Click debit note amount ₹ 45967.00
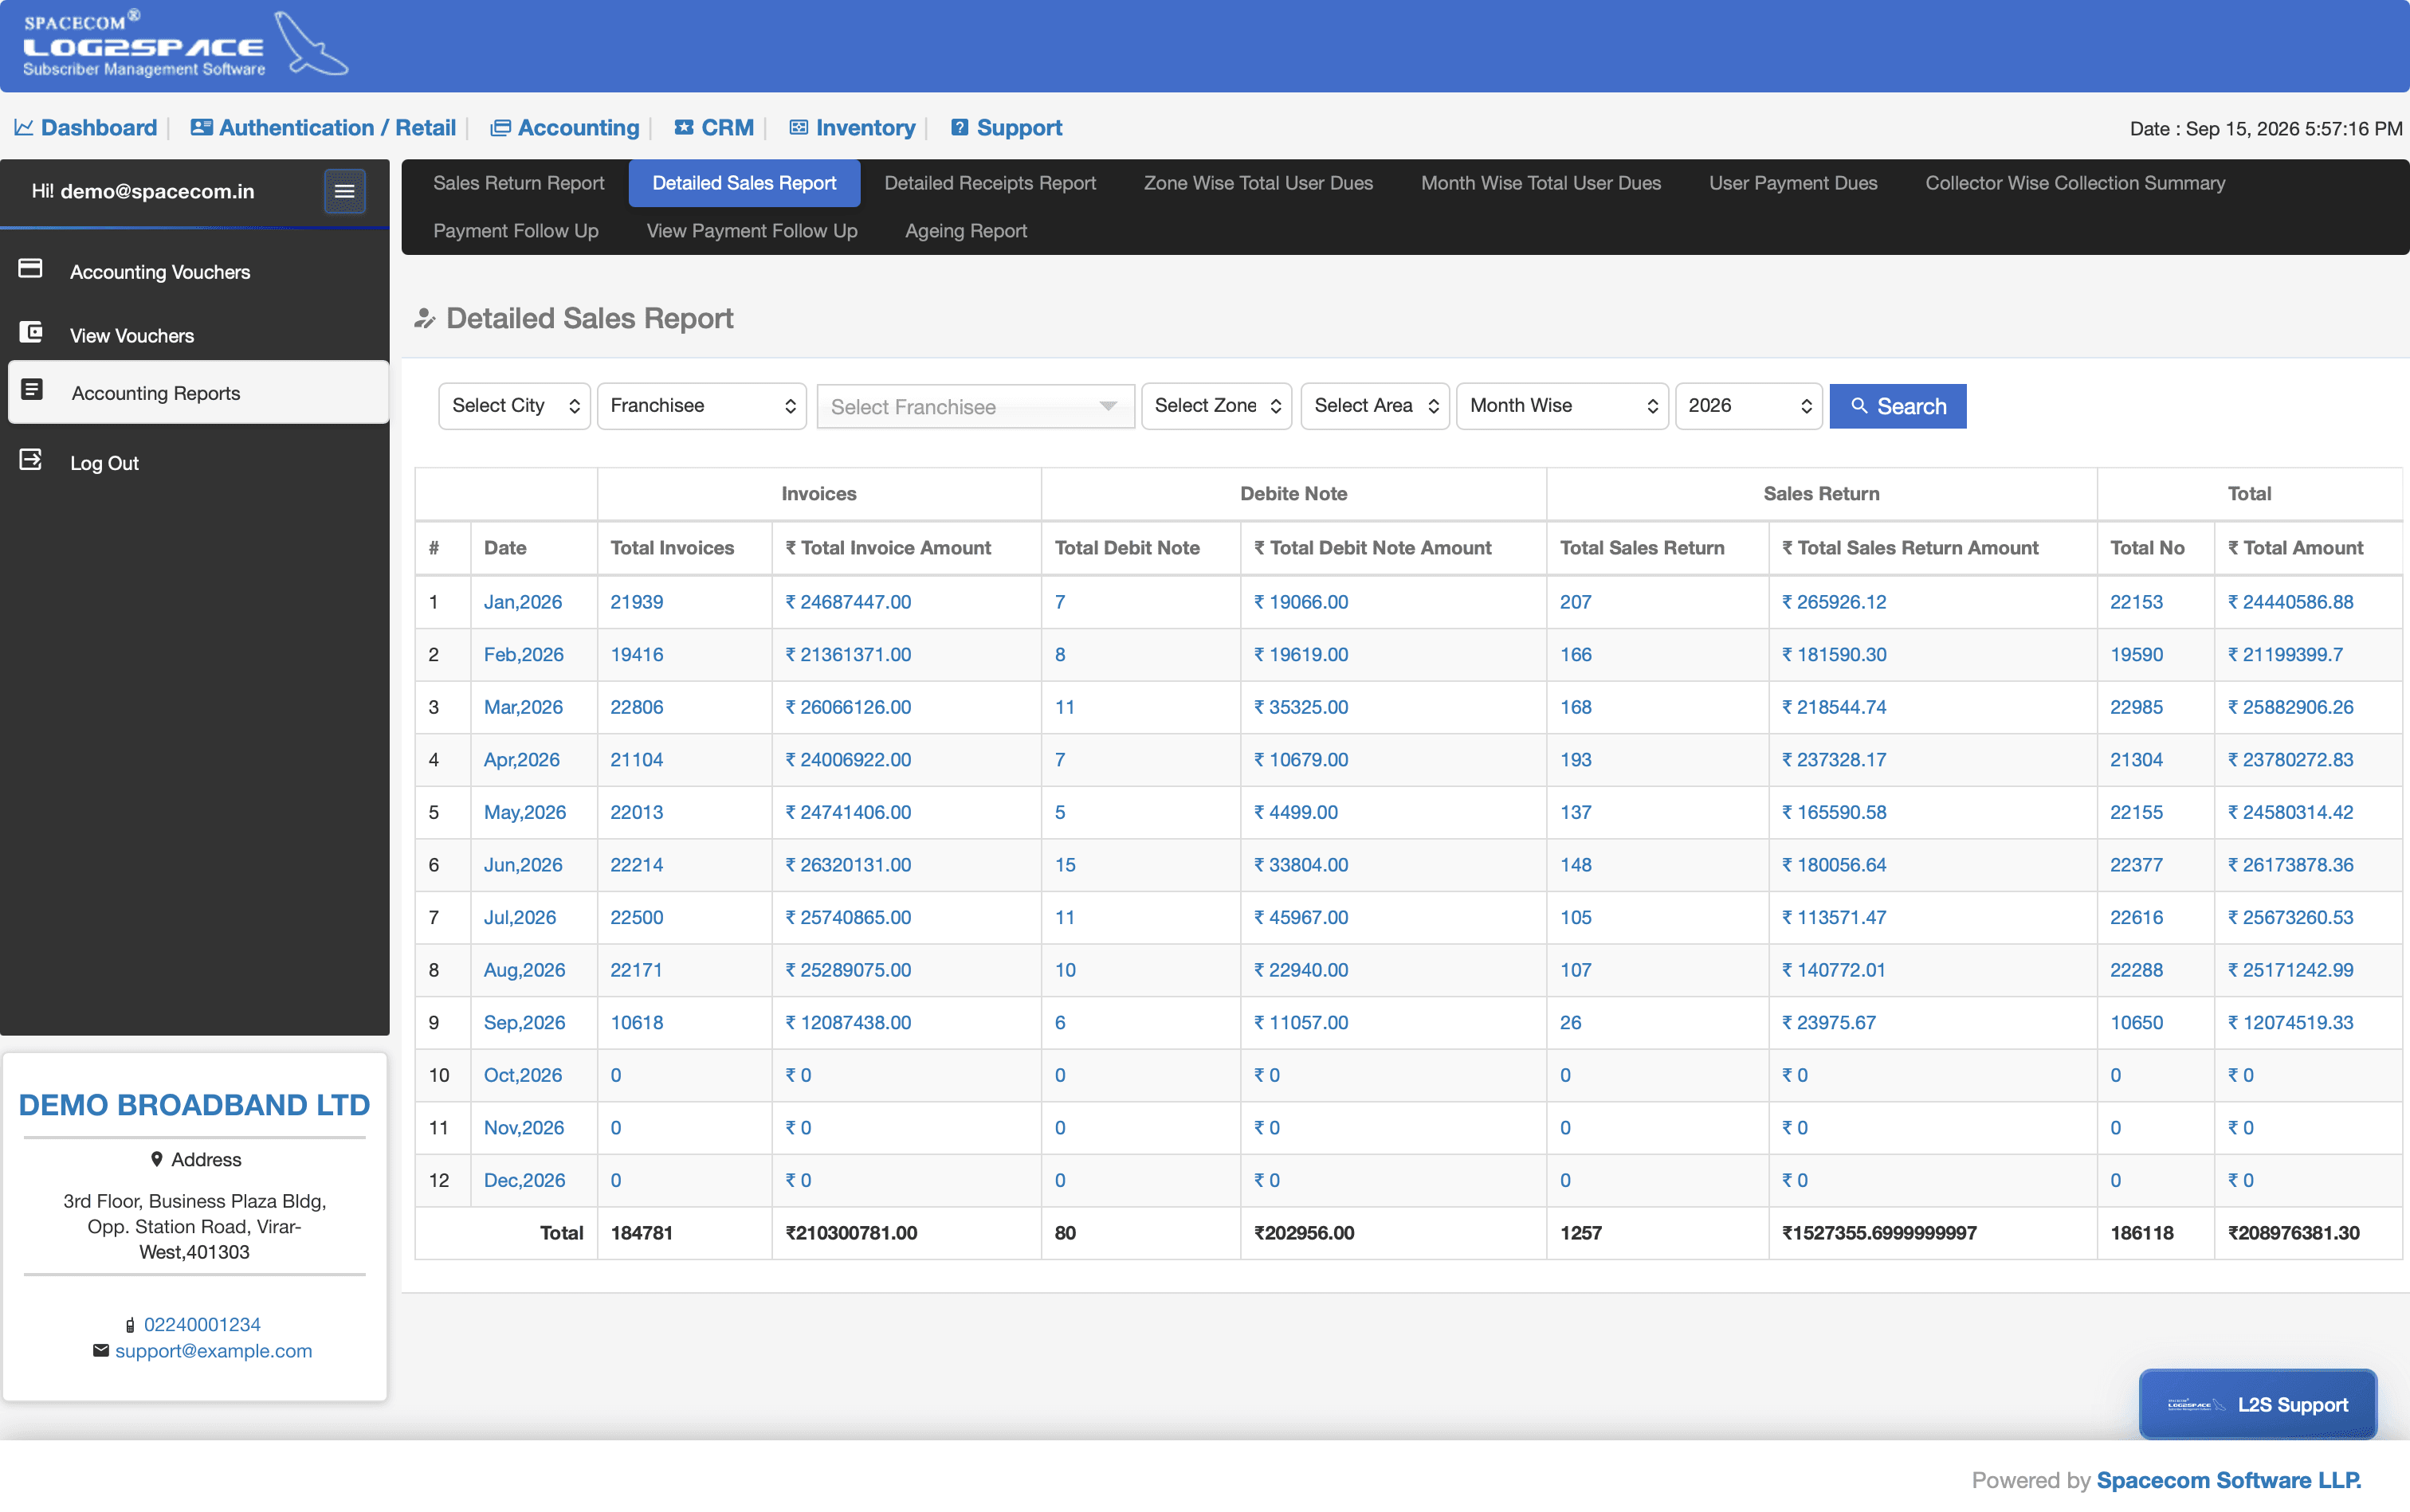2410x1512 pixels. (x=1301, y=917)
